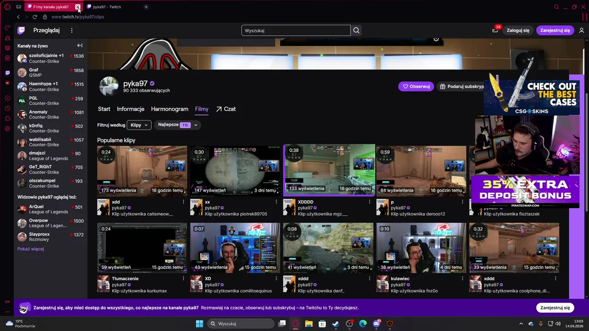Open the Czat pop-out tab
Viewport: 589px width, 331px height.
click(x=226, y=109)
